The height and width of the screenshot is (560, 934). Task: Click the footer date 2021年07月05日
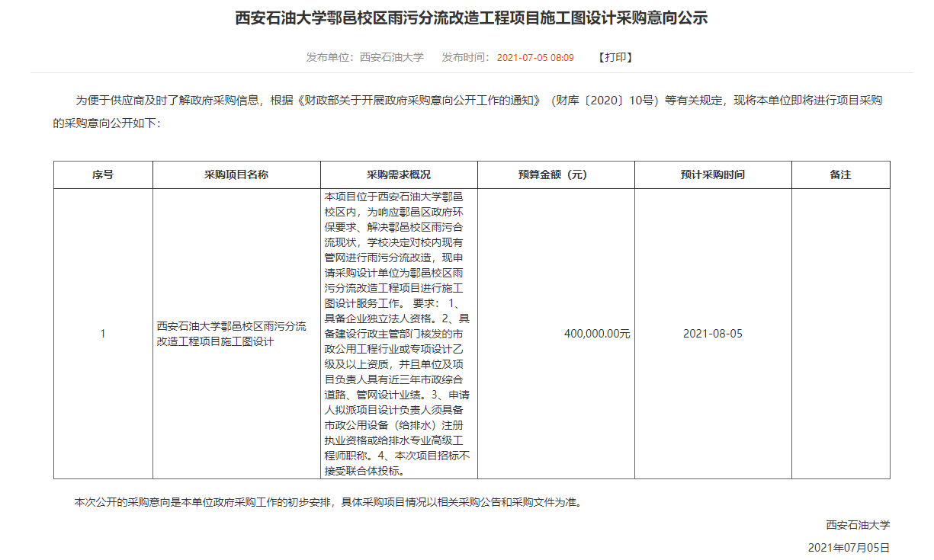click(849, 548)
